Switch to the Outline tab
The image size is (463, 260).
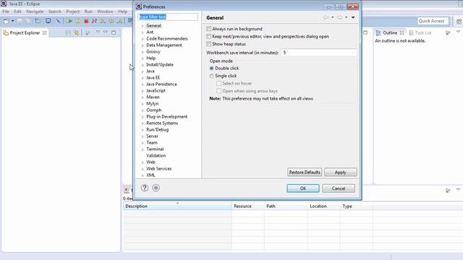coord(390,32)
